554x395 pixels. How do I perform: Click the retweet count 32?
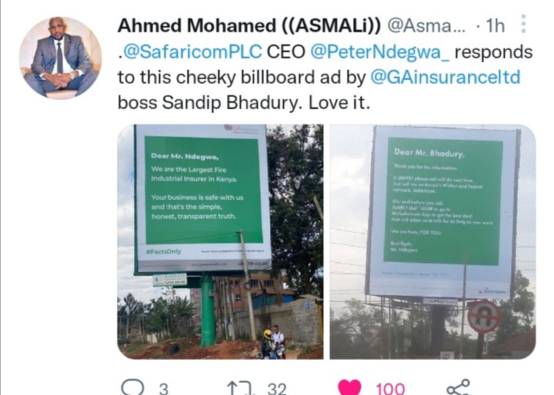(277, 389)
